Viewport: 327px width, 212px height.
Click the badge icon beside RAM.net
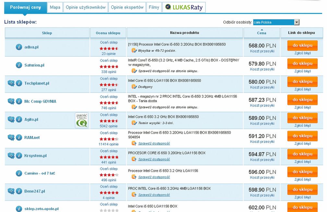11,137
